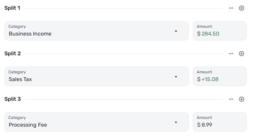The height and width of the screenshot is (139, 253).
Task: Open more options for Split 1
Action: tap(231, 8)
